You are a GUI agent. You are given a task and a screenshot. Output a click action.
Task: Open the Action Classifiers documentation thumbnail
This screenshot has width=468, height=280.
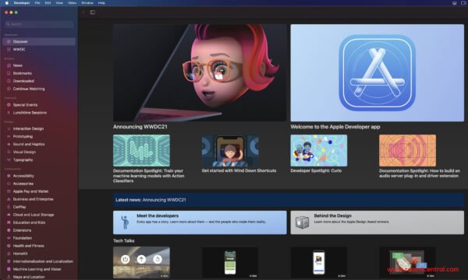point(141,151)
